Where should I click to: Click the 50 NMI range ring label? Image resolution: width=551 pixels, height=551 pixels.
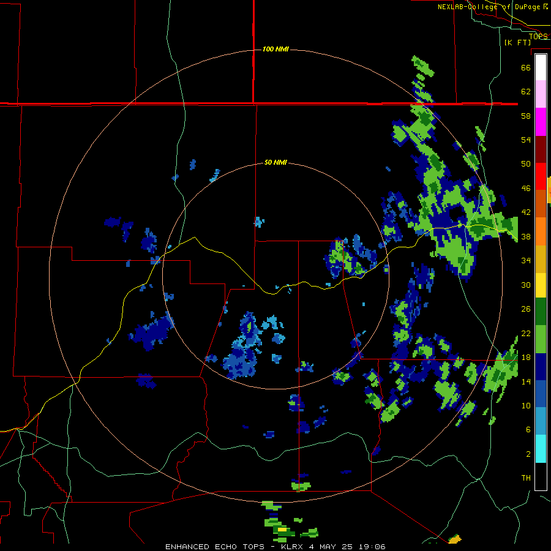pos(275,162)
